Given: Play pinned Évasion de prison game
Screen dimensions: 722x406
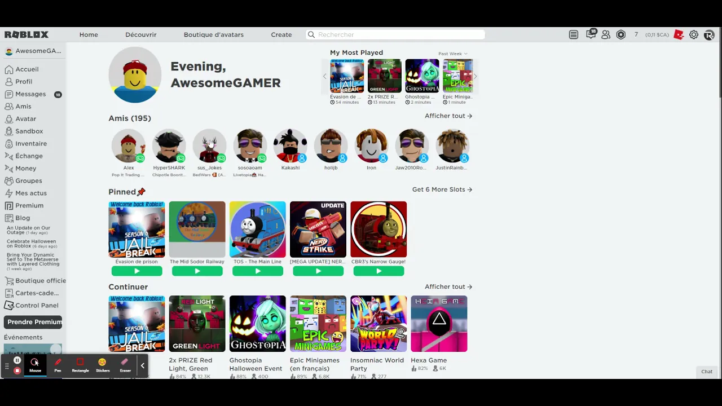Looking at the screenshot, I should 137,271.
